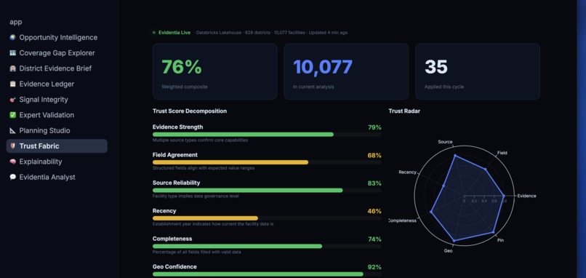Click the Geo Confidence progress bar
Screen dimensions: 586x278
(267, 274)
